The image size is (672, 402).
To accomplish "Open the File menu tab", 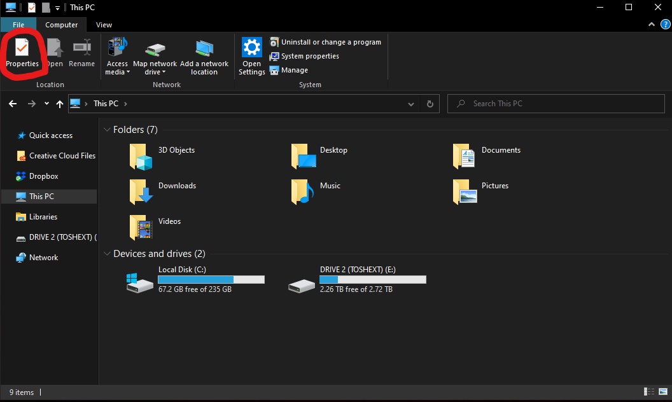I will tap(18, 25).
